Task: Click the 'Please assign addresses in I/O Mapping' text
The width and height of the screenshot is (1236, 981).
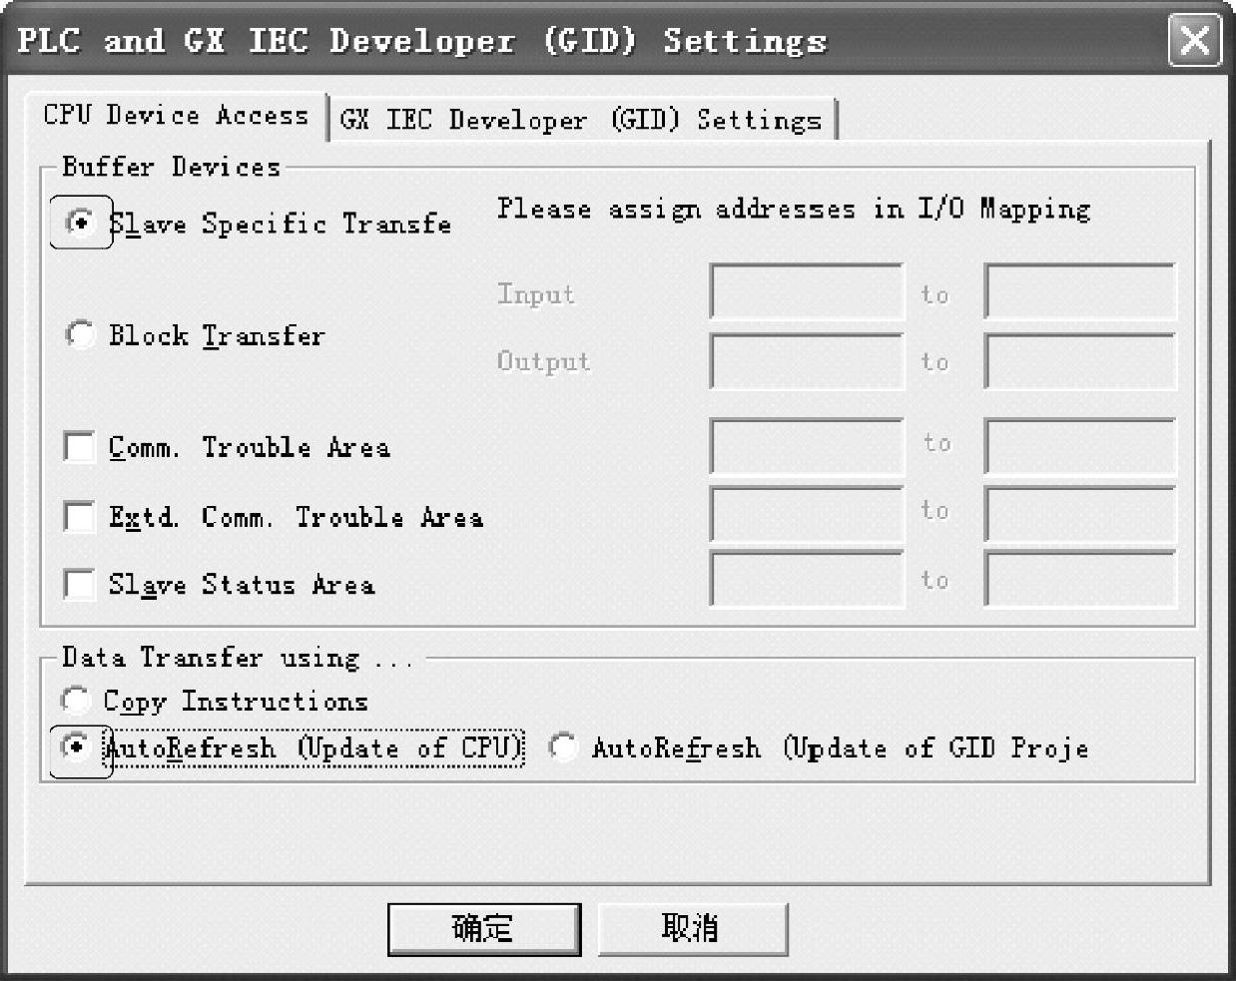Action: (794, 209)
